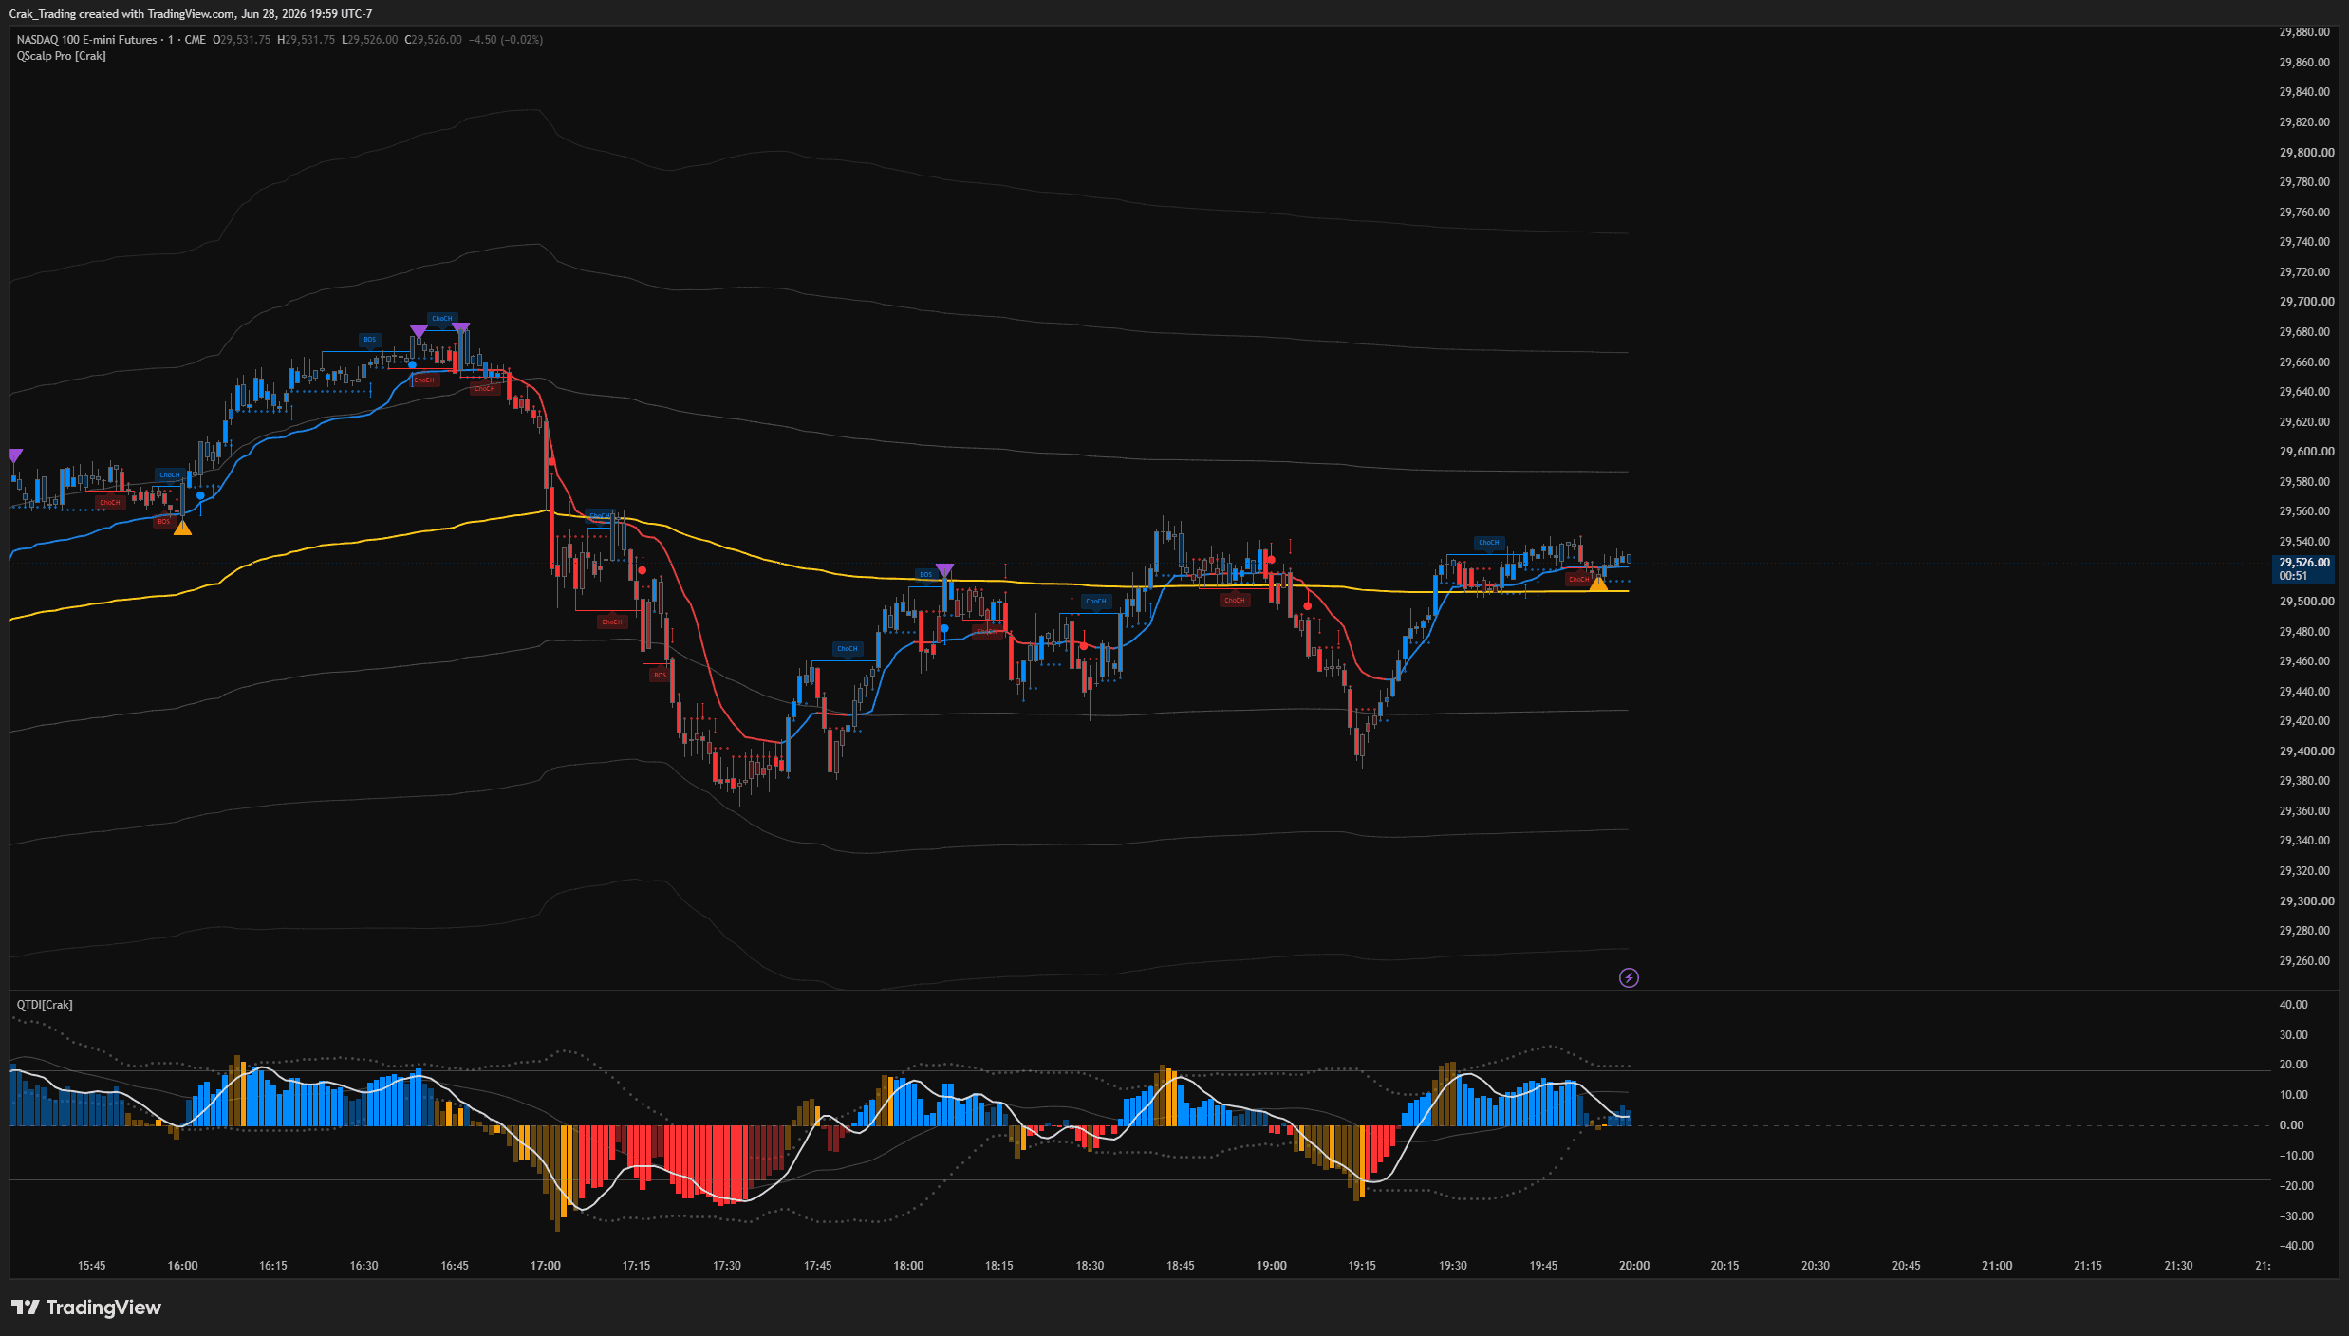Click the purple down-triangle at the chart's left edge
2349x1336 pixels.
coord(15,455)
